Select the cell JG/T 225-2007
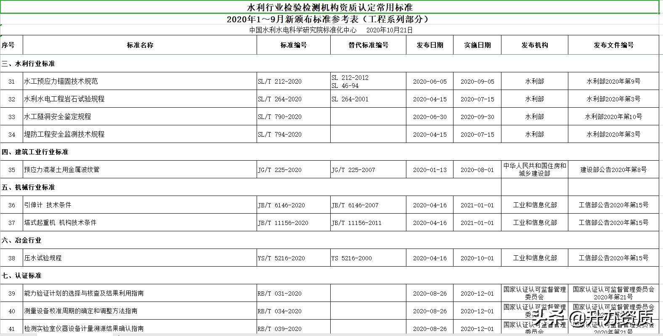Screen dimensions: 663x336 [x=353, y=170]
